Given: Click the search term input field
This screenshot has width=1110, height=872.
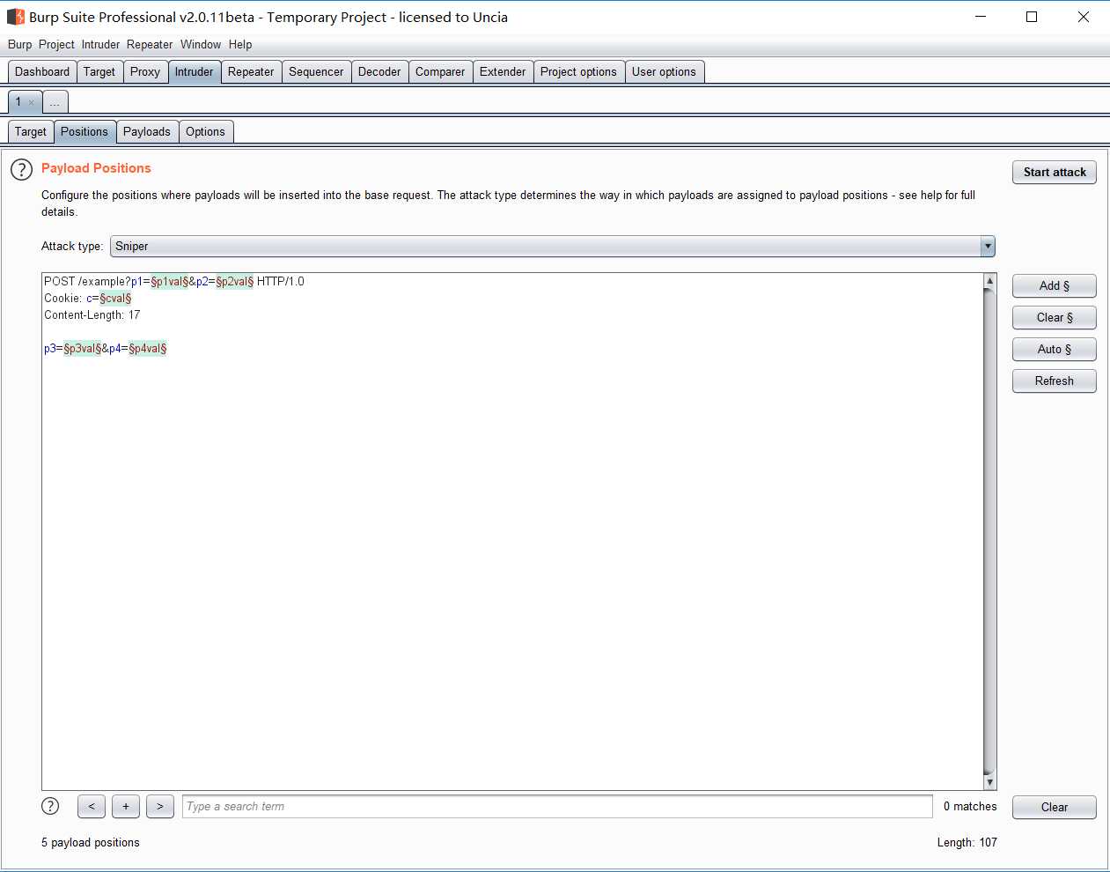Looking at the screenshot, I should click(557, 807).
